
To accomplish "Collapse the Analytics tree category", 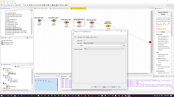I will point(2,75).
